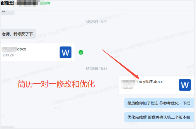Click the chat title 全能班
This screenshot has width=196, height=129.
coord(7,3)
